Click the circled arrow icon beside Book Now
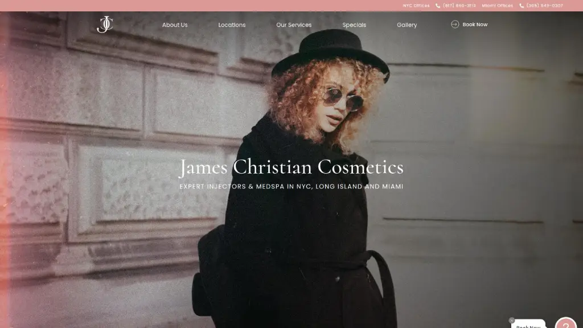The width and height of the screenshot is (583, 328). pos(455,24)
